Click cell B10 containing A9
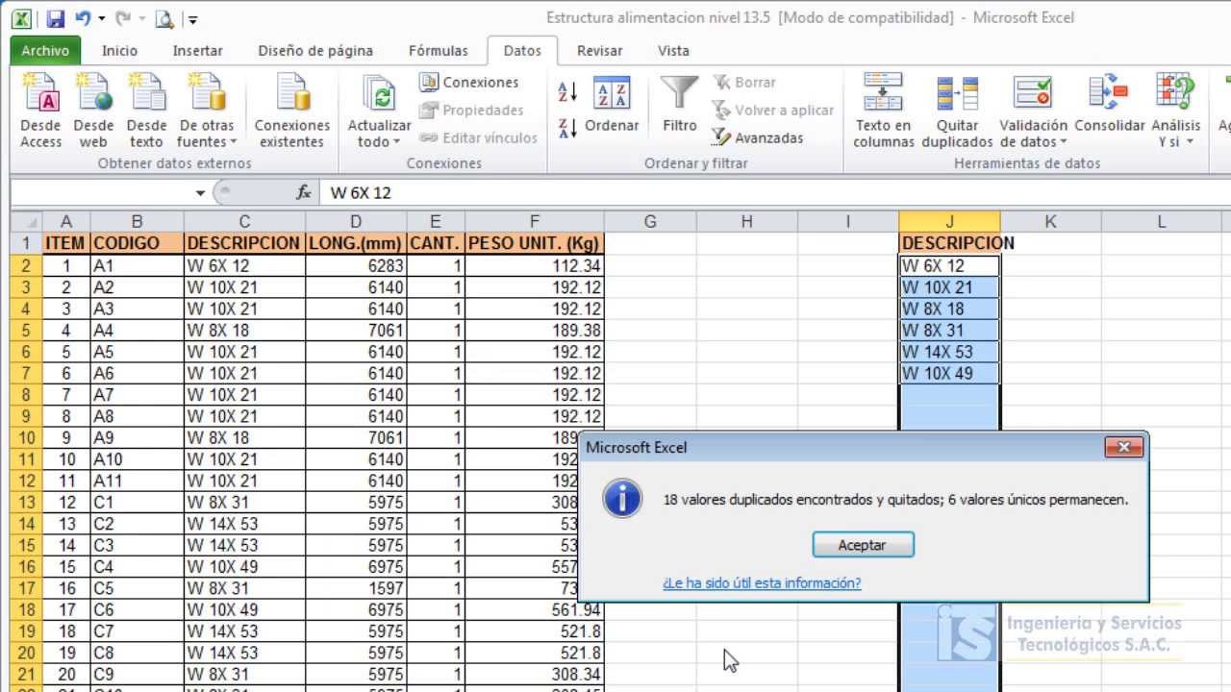Viewport: 1231px width, 692px height. click(x=138, y=437)
